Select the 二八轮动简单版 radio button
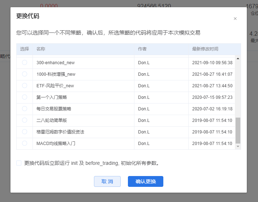 [25, 120]
